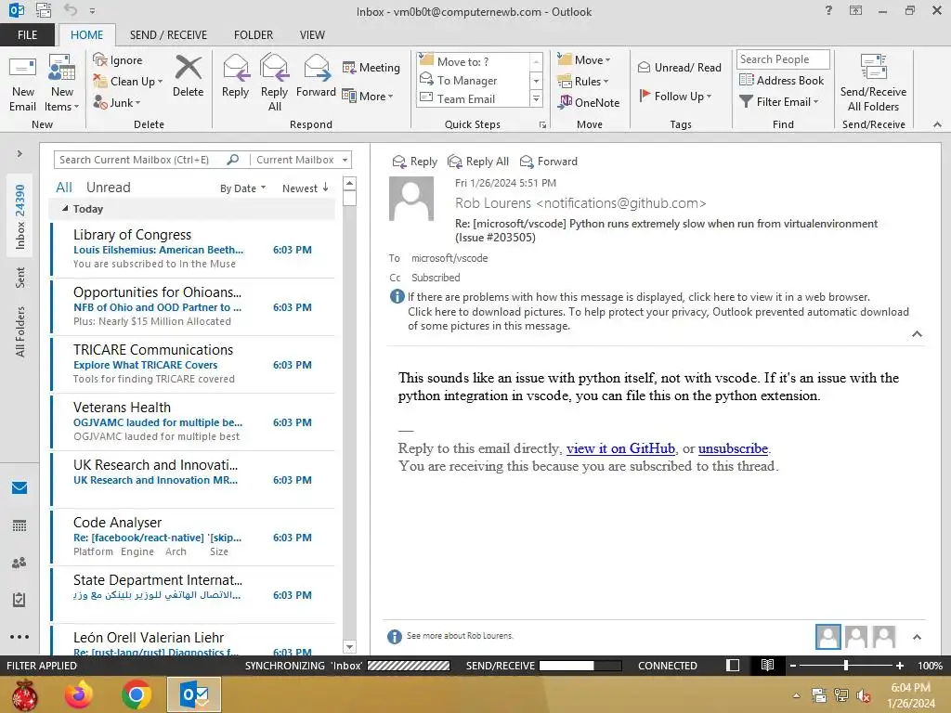The image size is (951, 713).
Task: Click the ribbon Reply All icon
Action: [274, 67]
